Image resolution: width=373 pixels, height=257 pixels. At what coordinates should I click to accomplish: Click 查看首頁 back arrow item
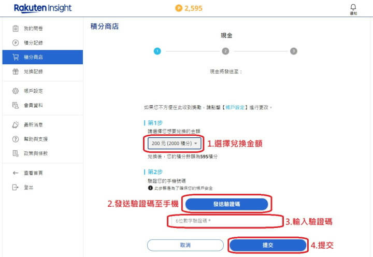pyautogui.click(x=27, y=173)
